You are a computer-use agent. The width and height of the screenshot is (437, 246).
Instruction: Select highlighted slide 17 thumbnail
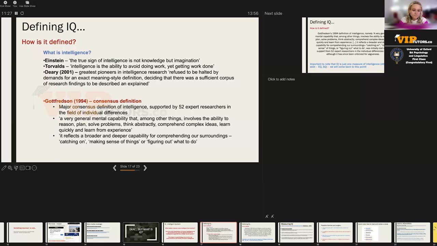point(218,232)
